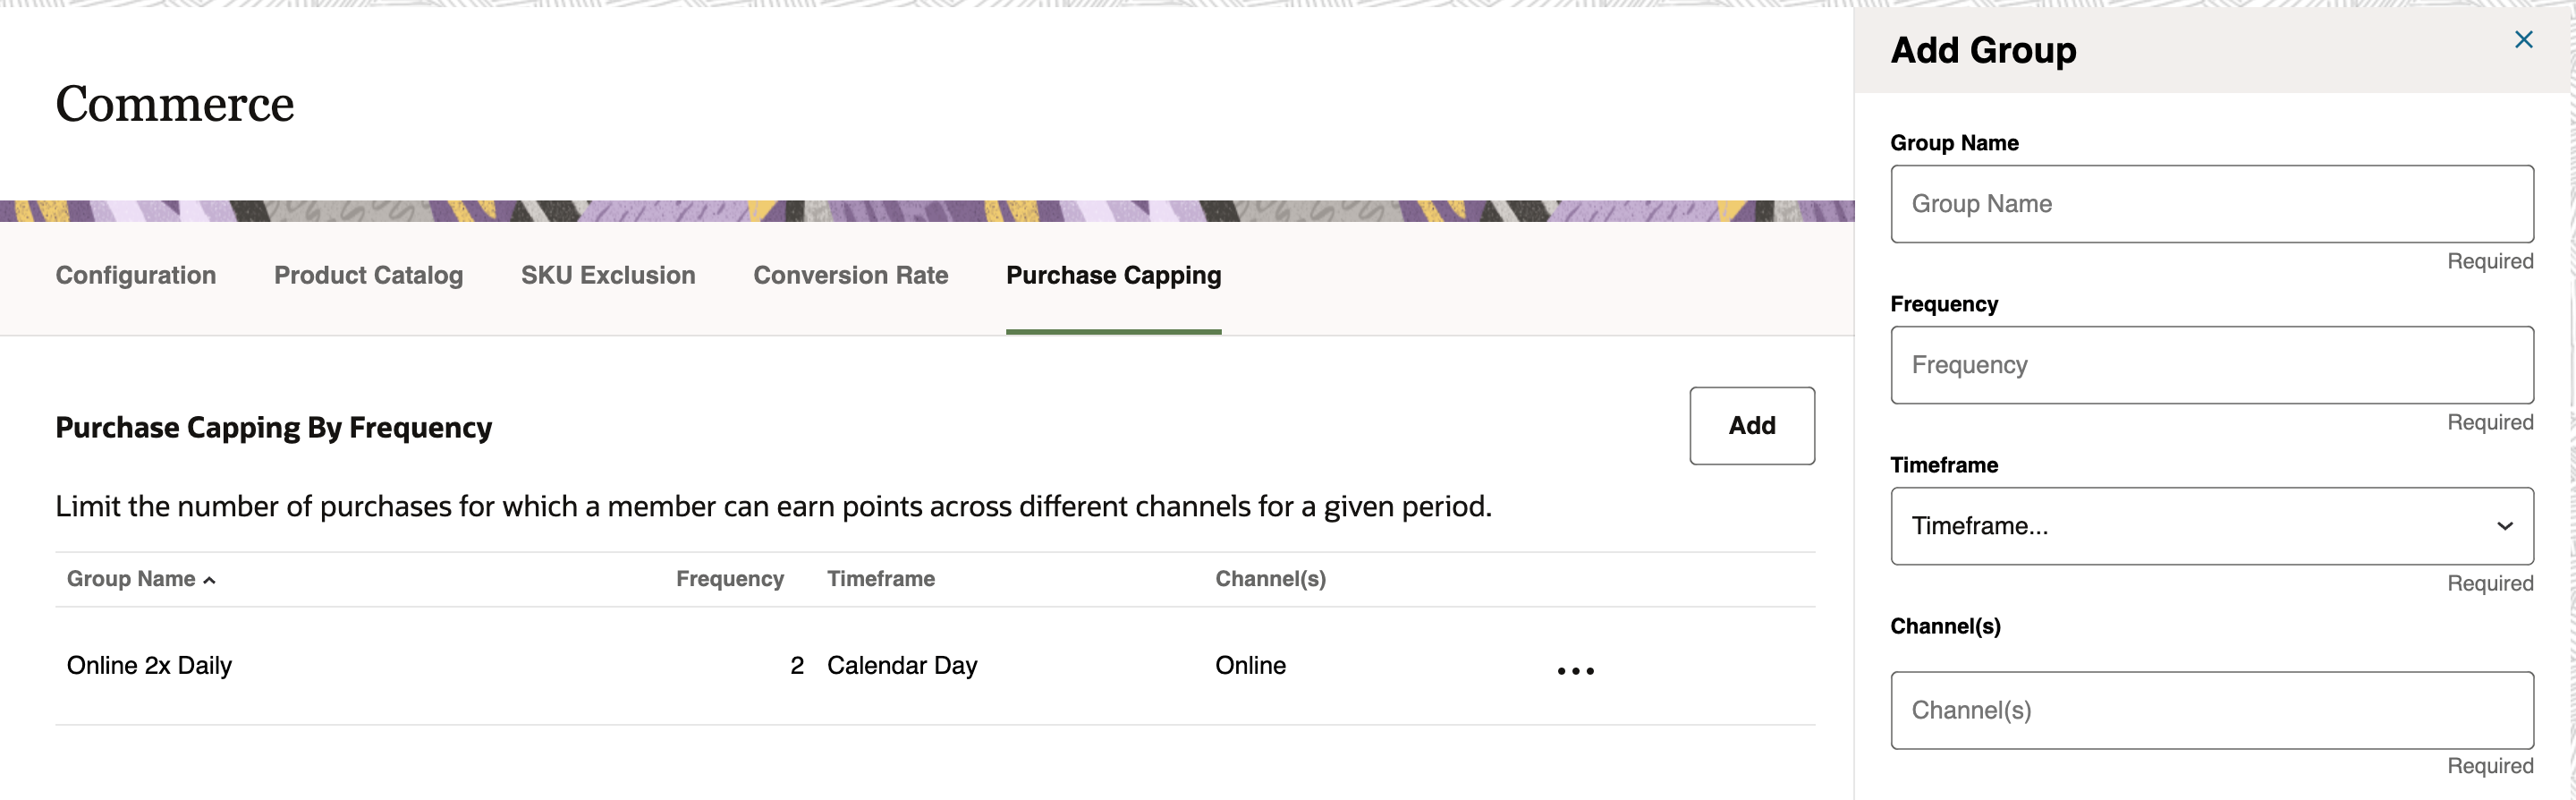Image resolution: width=2576 pixels, height=800 pixels.
Task: Click the Online channel cell
Action: pos(1250,665)
